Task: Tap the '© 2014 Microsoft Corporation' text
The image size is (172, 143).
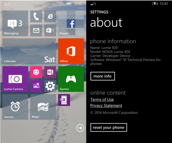Action: coord(114,113)
